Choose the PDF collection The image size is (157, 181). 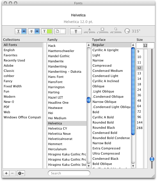(23, 107)
